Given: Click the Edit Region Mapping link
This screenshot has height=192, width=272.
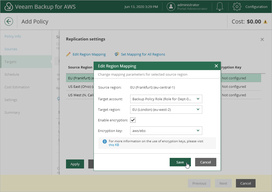Looking at the screenshot, I should tap(89, 54).
